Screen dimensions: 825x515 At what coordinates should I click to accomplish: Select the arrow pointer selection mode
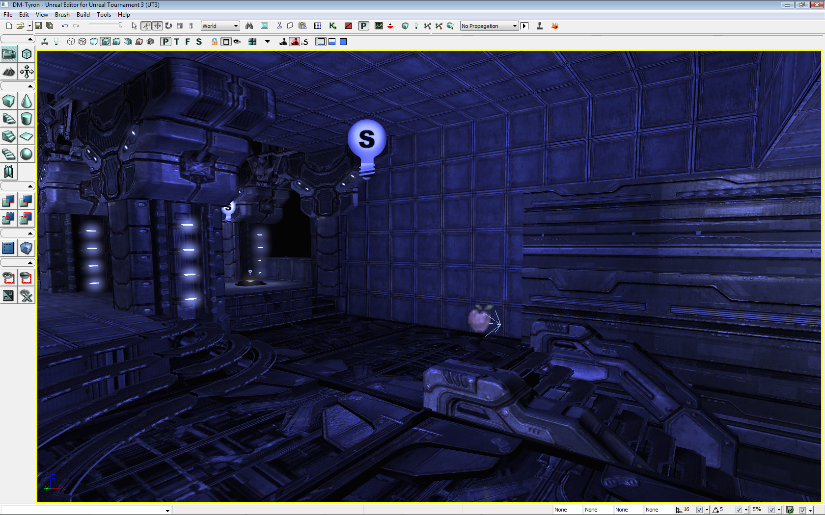tap(135, 26)
